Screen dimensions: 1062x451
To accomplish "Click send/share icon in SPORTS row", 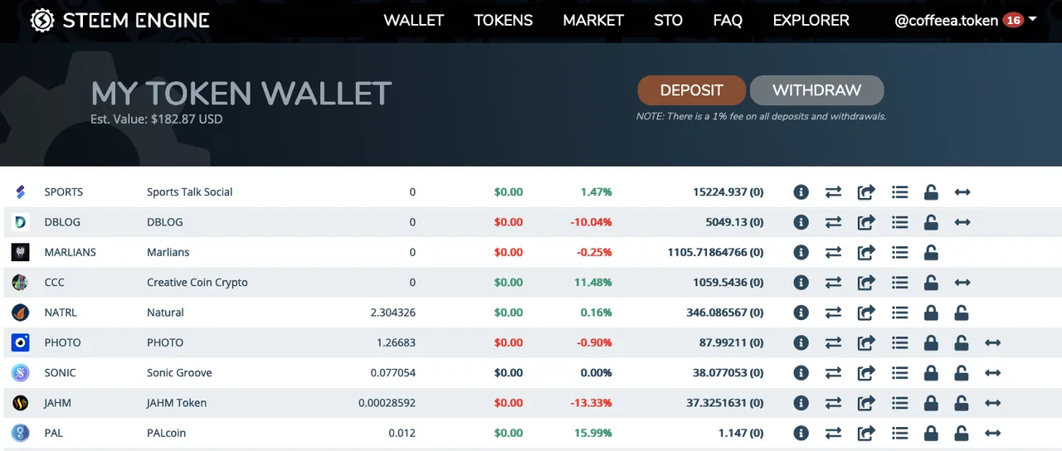I will [x=866, y=192].
